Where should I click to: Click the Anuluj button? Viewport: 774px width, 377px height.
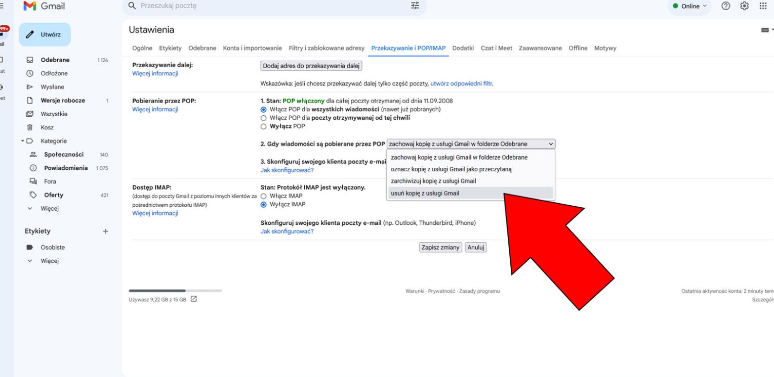pos(476,247)
